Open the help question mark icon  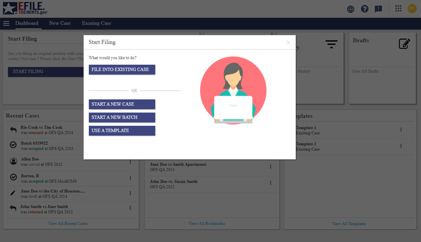(x=365, y=9)
